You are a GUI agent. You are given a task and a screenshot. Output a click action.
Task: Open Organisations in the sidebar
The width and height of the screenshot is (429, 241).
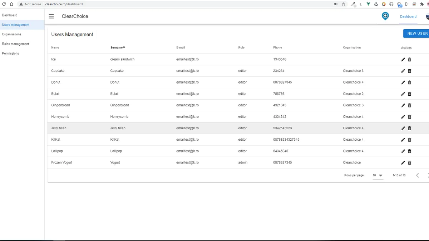(x=11, y=34)
